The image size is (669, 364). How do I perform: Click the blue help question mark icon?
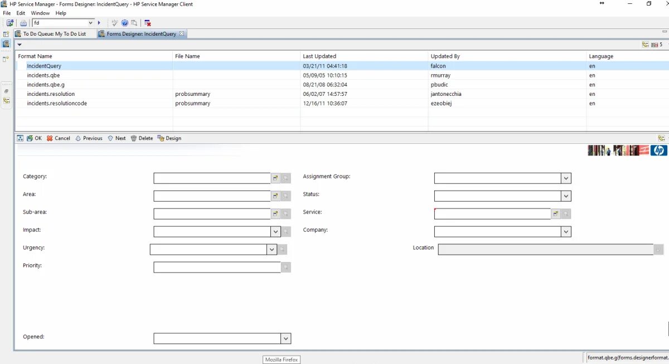click(x=125, y=23)
